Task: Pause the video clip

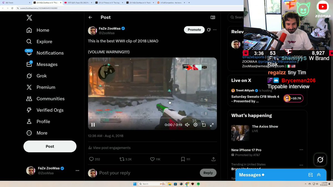Action: (93, 125)
